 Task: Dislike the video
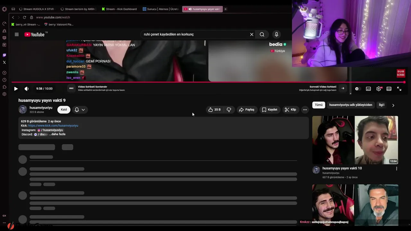(229, 110)
